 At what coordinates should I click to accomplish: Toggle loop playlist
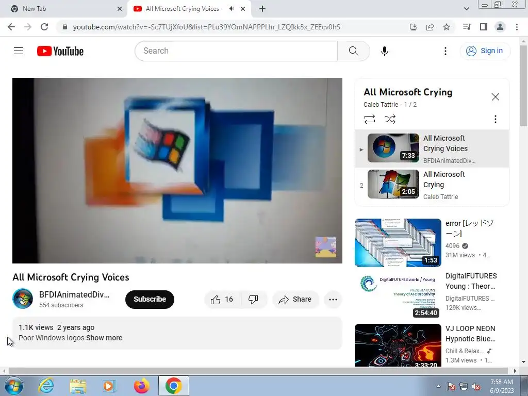pos(369,119)
